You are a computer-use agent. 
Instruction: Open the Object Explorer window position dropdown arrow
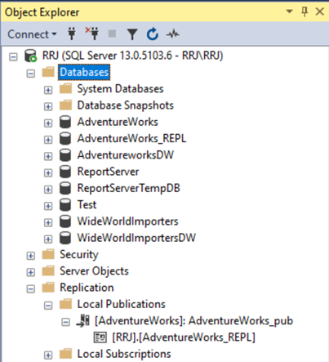(x=289, y=11)
